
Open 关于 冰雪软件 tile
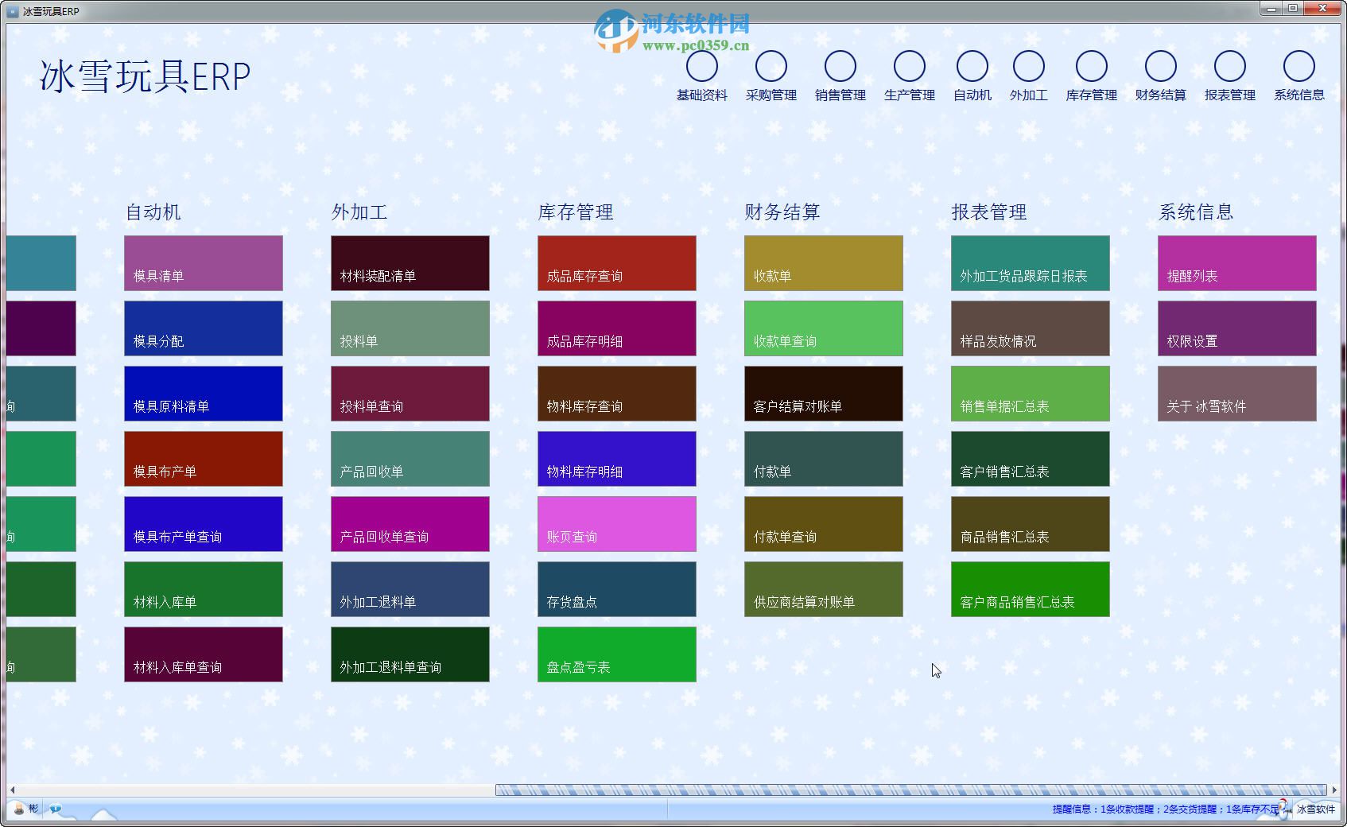1237,394
